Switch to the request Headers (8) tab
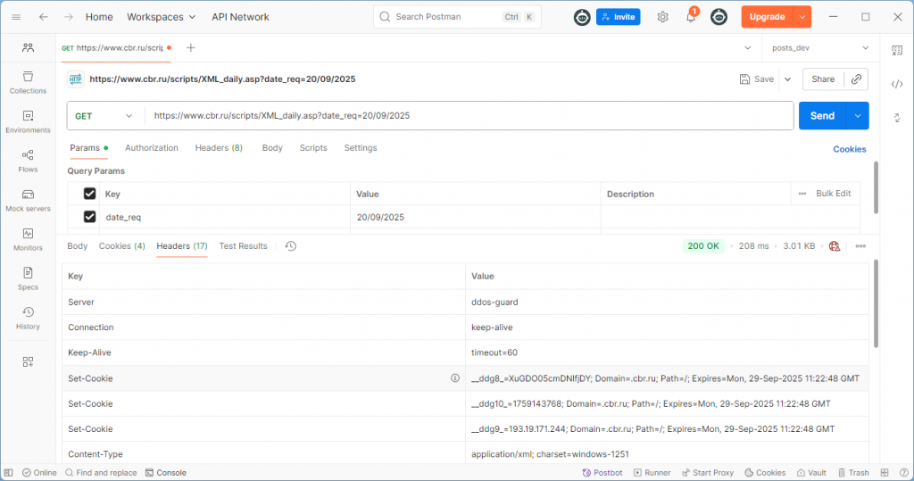Screen dimensions: 914x481 219,148
